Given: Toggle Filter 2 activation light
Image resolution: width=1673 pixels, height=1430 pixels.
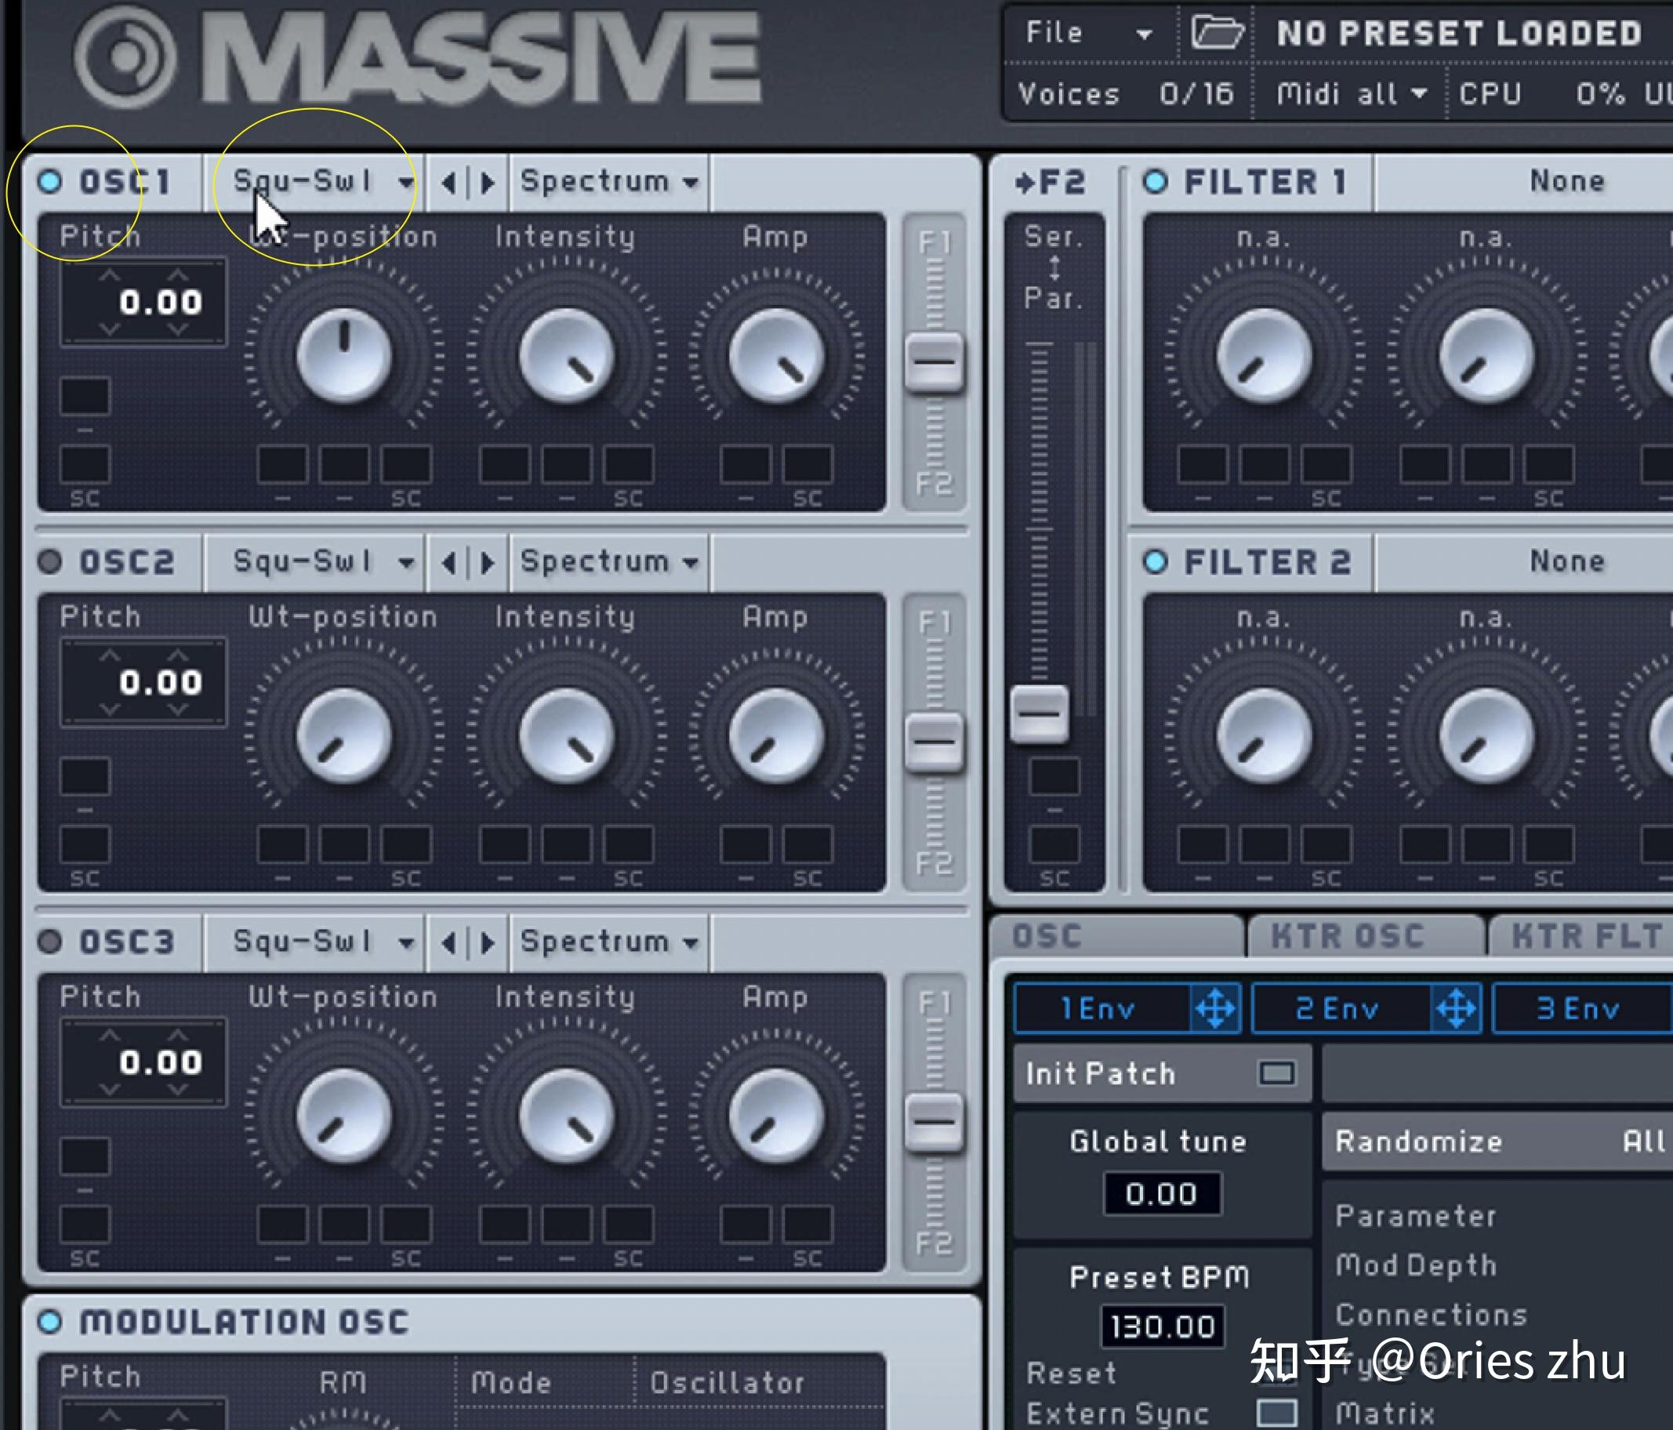Looking at the screenshot, I should [1156, 560].
